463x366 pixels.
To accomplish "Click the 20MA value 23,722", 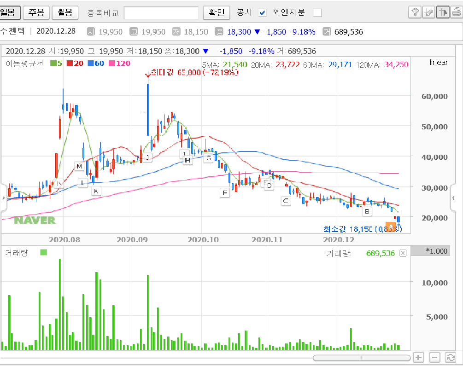I will tap(287, 64).
